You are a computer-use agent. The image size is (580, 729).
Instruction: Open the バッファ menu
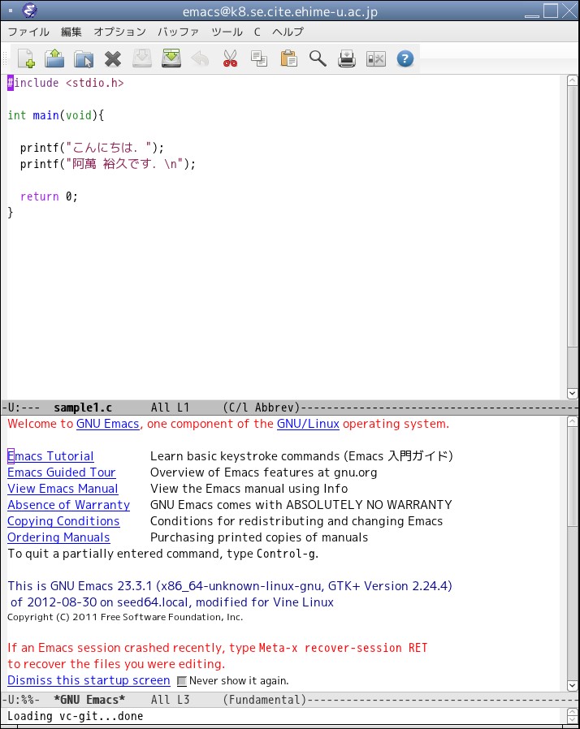coord(178,32)
